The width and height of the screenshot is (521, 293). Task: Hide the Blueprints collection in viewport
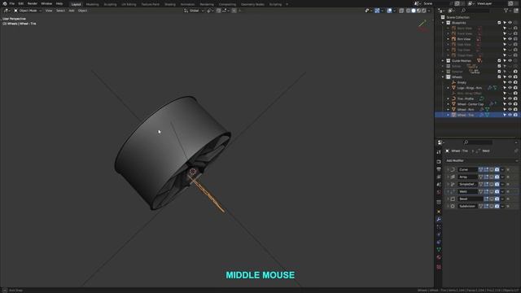510,23
